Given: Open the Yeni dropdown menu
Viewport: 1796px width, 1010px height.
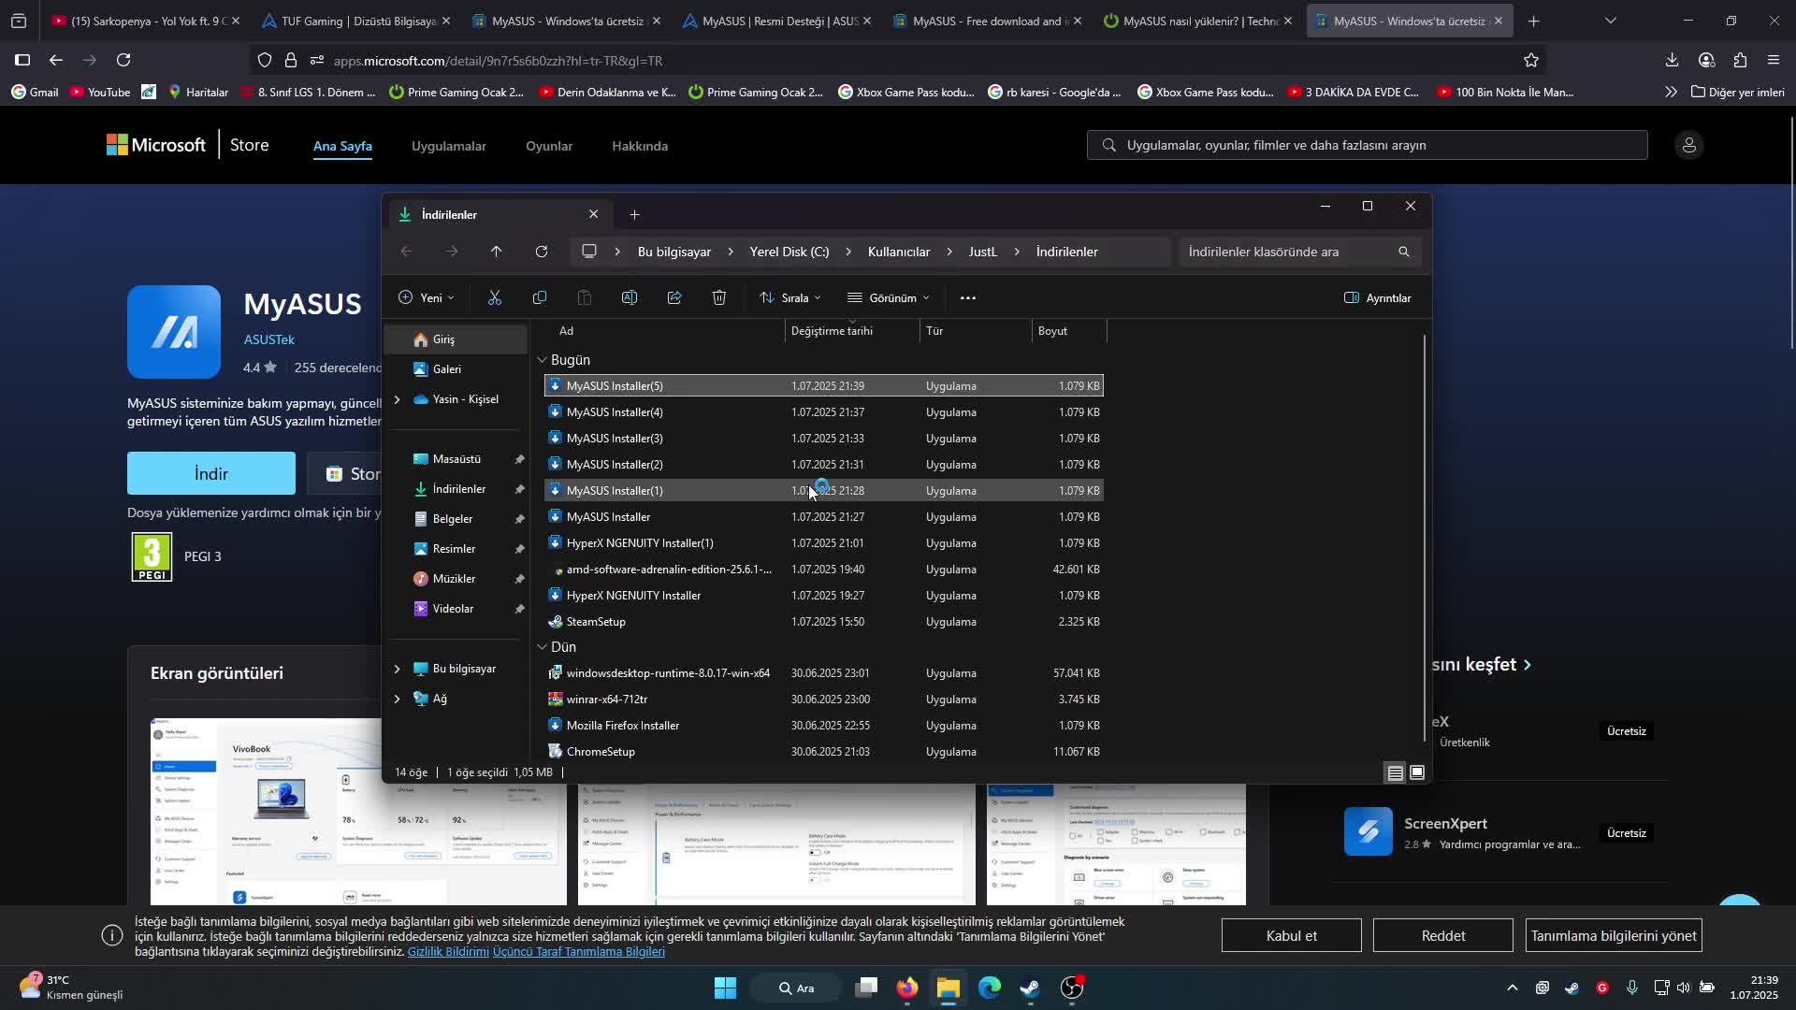Looking at the screenshot, I should click(x=427, y=298).
